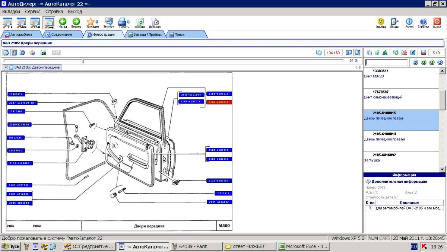The height and width of the screenshot is (252, 447).
Task: Click the disabled 3D view button
Action: (x=56, y=52)
